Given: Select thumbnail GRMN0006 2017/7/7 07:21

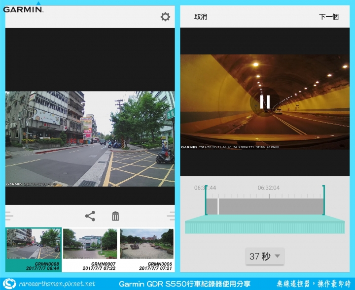Looking at the screenshot, I should pyautogui.click(x=147, y=250).
